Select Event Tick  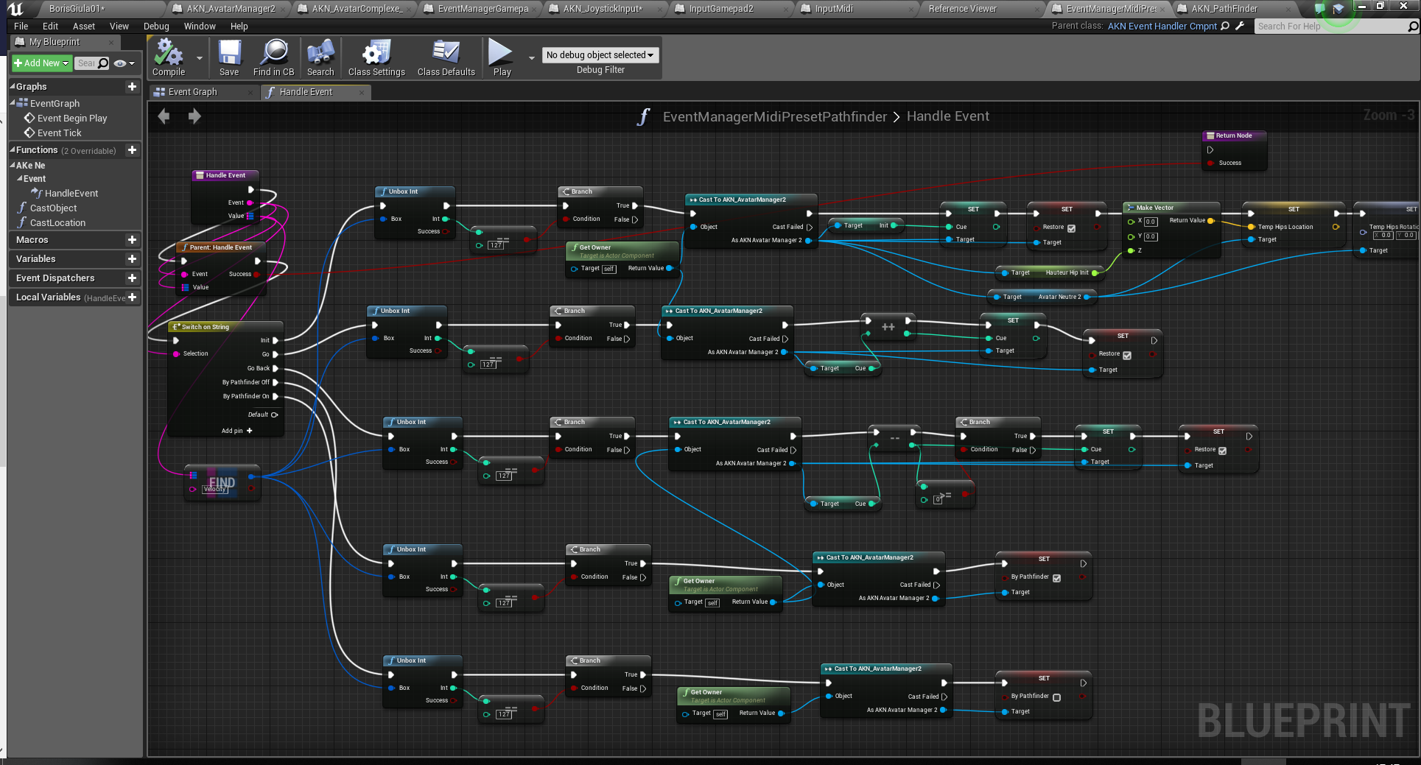click(60, 133)
